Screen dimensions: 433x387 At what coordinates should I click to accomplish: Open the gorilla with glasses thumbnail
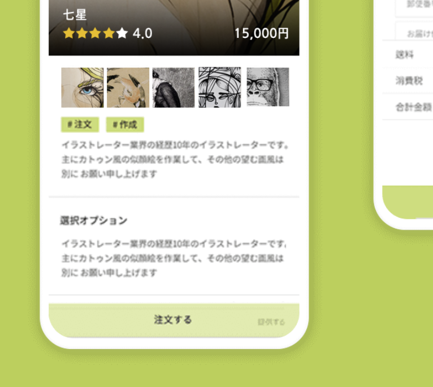[x=268, y=87]
